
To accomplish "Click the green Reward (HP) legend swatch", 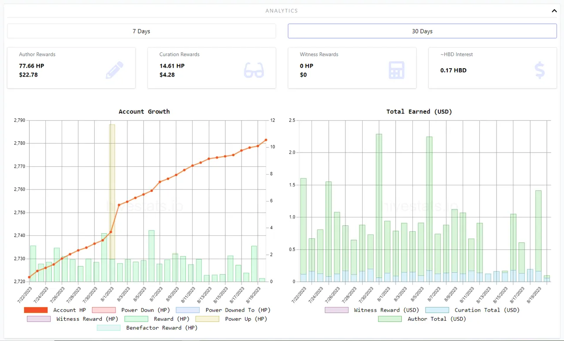I will [x=136, y=319].
